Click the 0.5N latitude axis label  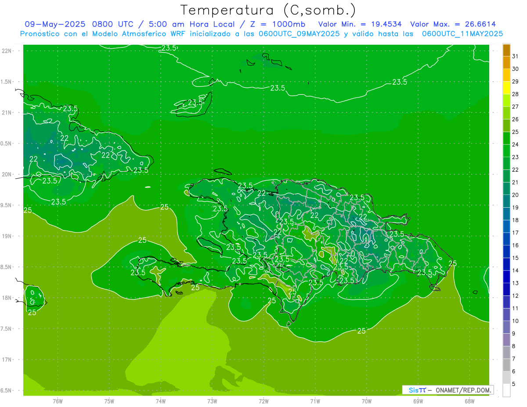click(6, 144)
